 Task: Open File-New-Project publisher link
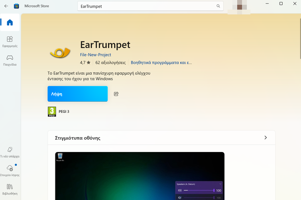pos(96,55)
